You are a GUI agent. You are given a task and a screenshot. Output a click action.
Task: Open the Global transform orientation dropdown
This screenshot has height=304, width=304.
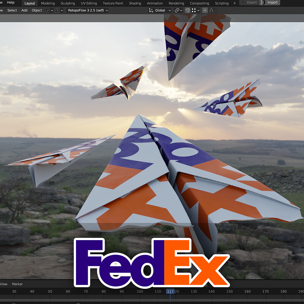coord(160,10)
